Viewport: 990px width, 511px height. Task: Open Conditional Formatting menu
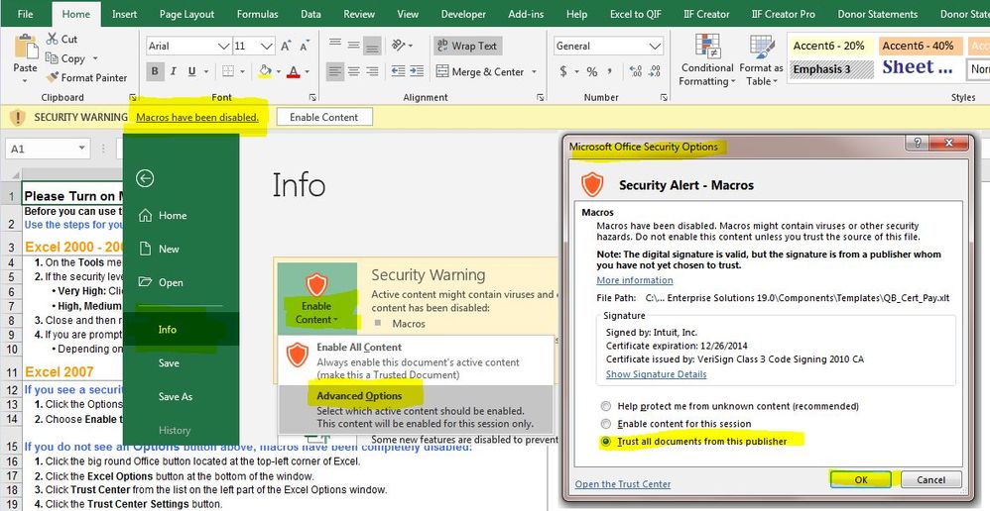pyautogui.click(x=707, y=60)
